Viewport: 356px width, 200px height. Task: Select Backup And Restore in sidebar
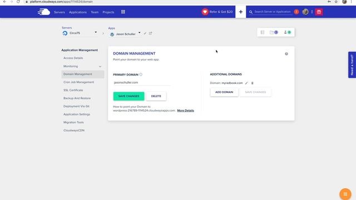77,98
